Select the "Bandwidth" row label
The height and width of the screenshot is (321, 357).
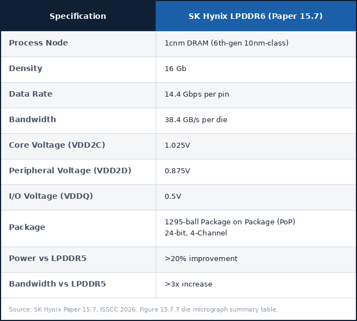[x=32, y=119]
